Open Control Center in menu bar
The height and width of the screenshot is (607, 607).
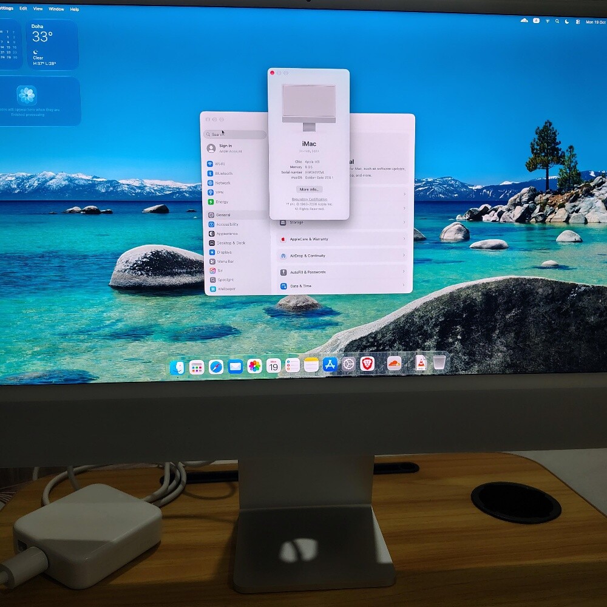[x=578, y=22]
